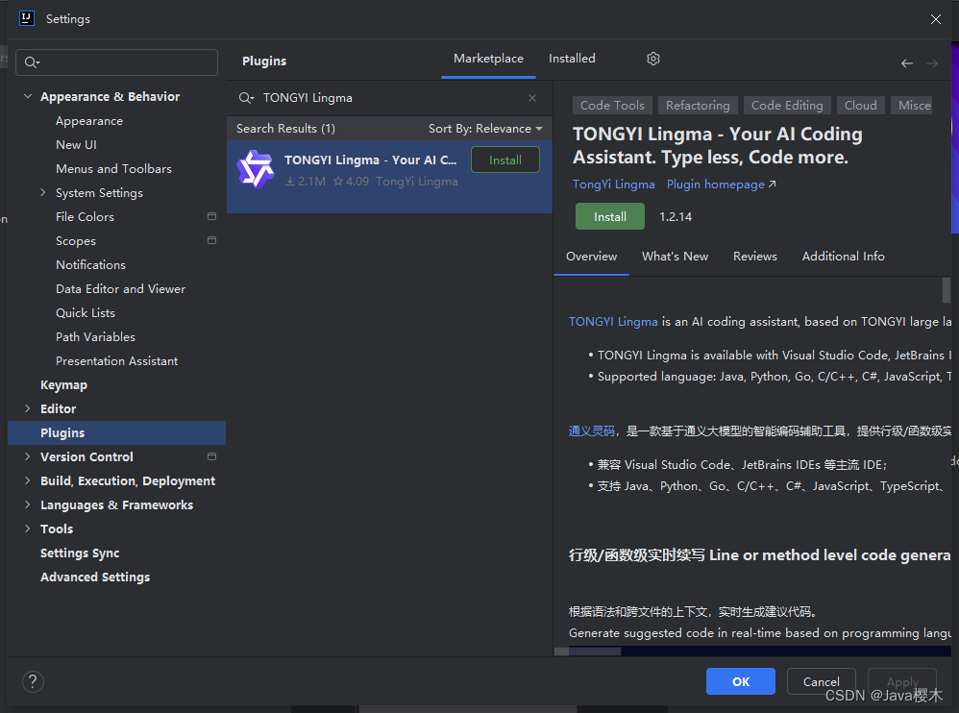Select File Colors settings item
959x713 pixels.
click(85, 217)
